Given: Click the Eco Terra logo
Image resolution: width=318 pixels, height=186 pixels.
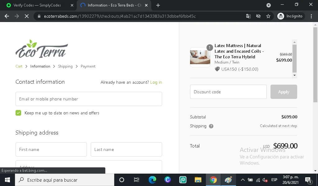Looking at the screenshot, I should click(x=42, y=49).
